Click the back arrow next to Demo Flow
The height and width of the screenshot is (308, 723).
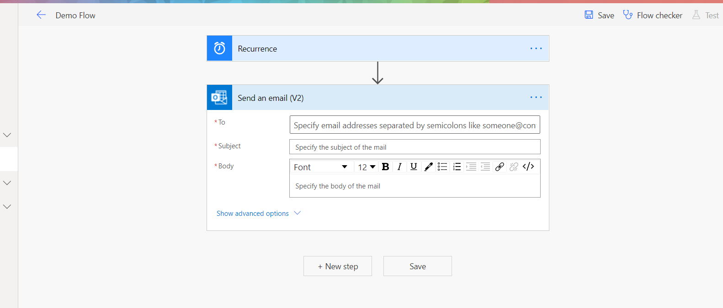pos(41,15)
